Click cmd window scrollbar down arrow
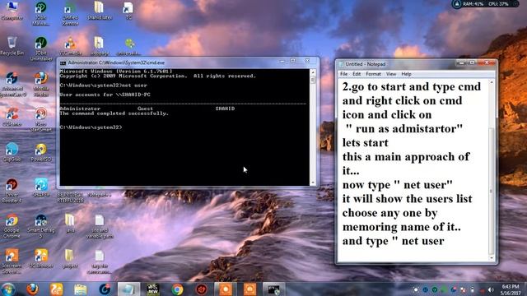 [313, 183]
